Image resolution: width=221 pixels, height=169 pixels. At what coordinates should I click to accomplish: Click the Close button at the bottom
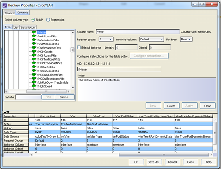[x=190, y=162]
